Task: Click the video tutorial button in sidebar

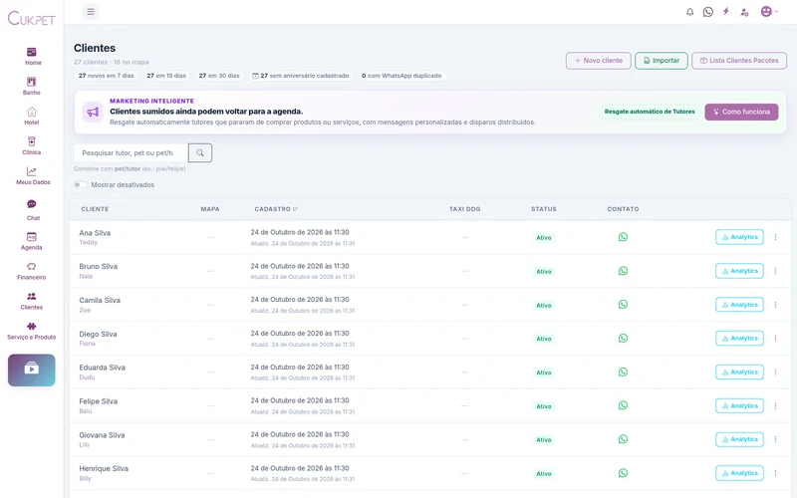Action: click(32, 371)
